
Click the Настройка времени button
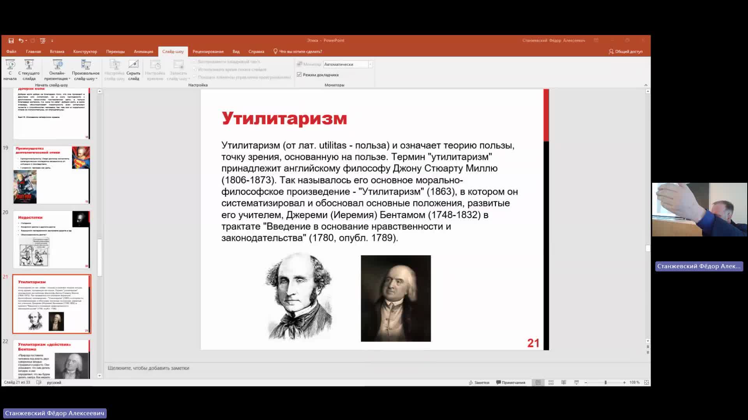155,70
